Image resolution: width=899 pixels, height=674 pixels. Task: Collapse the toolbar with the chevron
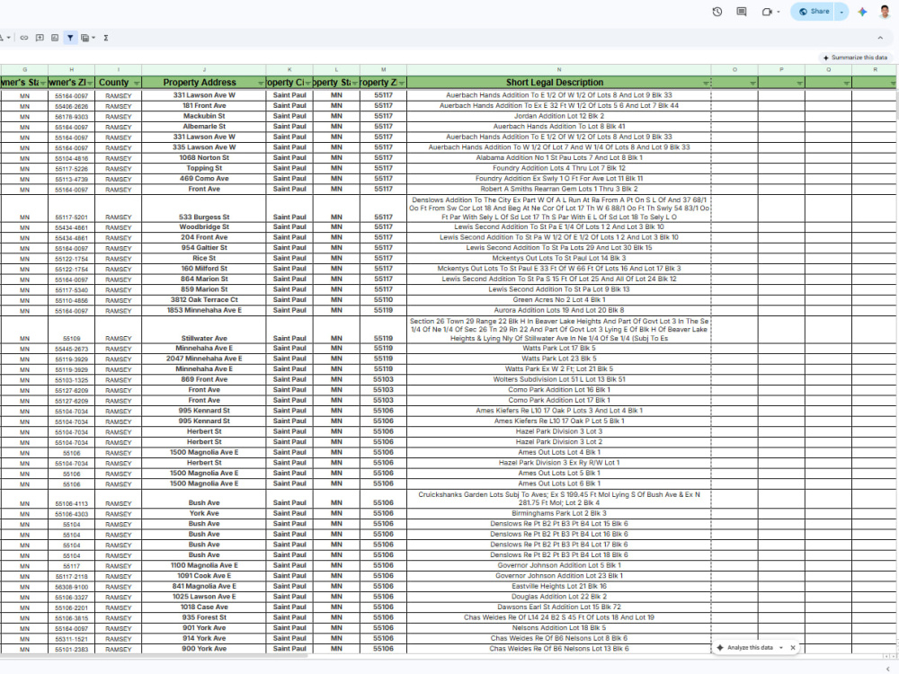tap(880, 38)
